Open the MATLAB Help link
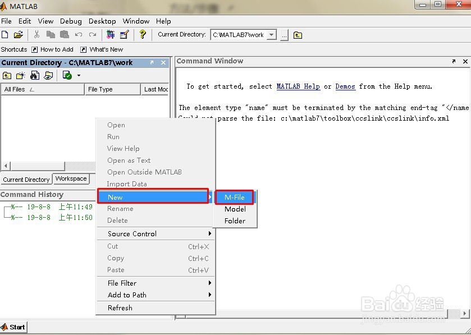The width and height of the screenshot is (471, 335). [298, 86]
